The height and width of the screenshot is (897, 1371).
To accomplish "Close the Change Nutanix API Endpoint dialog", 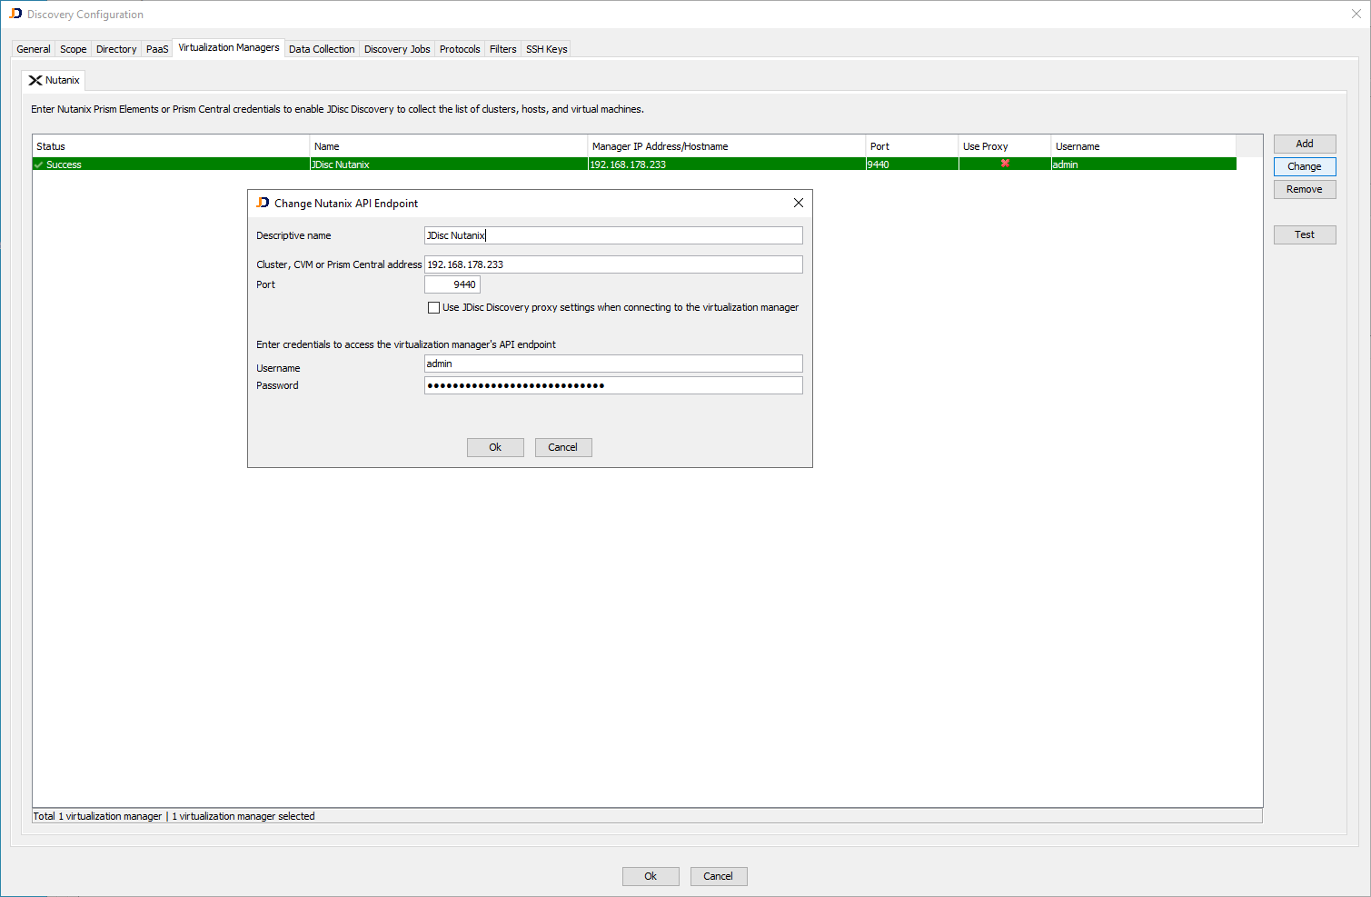I will pyautogui.click(x=798, y=203).
